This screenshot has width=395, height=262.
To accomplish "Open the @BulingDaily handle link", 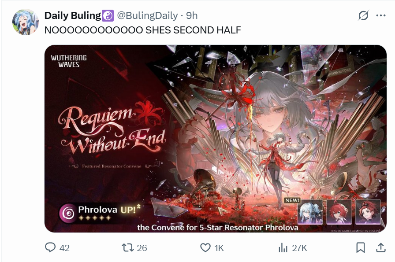I will pos(147,15).
